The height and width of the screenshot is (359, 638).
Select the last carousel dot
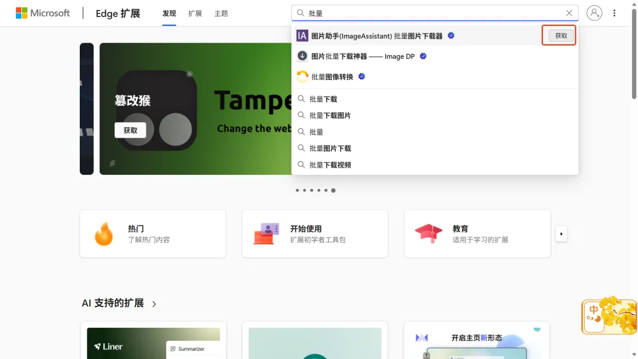click(333, 190)
